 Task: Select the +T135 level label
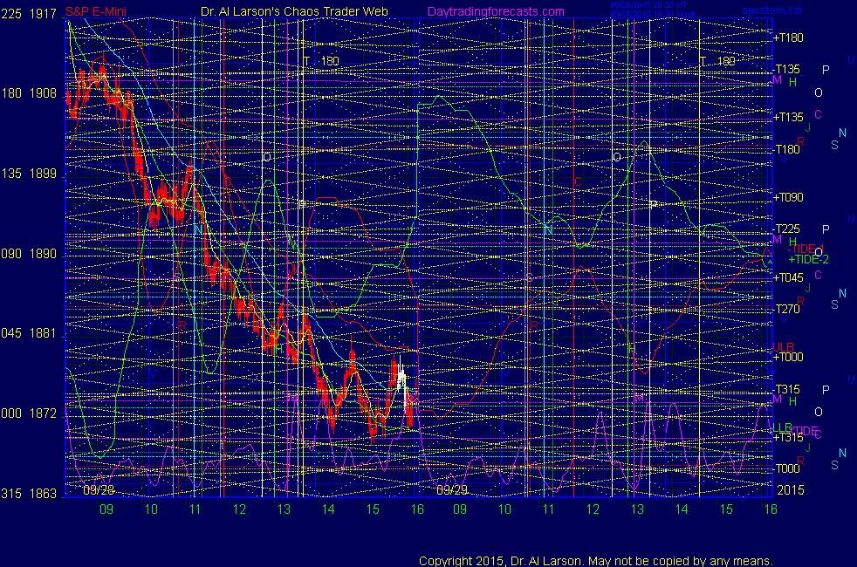tap(788, 117)
